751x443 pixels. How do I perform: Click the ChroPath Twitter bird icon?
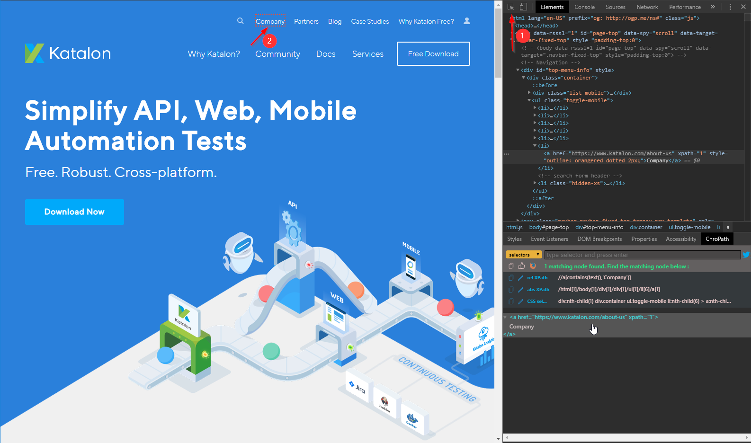click(x=746, y=255)
